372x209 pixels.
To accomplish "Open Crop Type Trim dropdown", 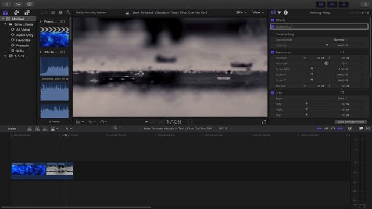I will pos(342,98).
